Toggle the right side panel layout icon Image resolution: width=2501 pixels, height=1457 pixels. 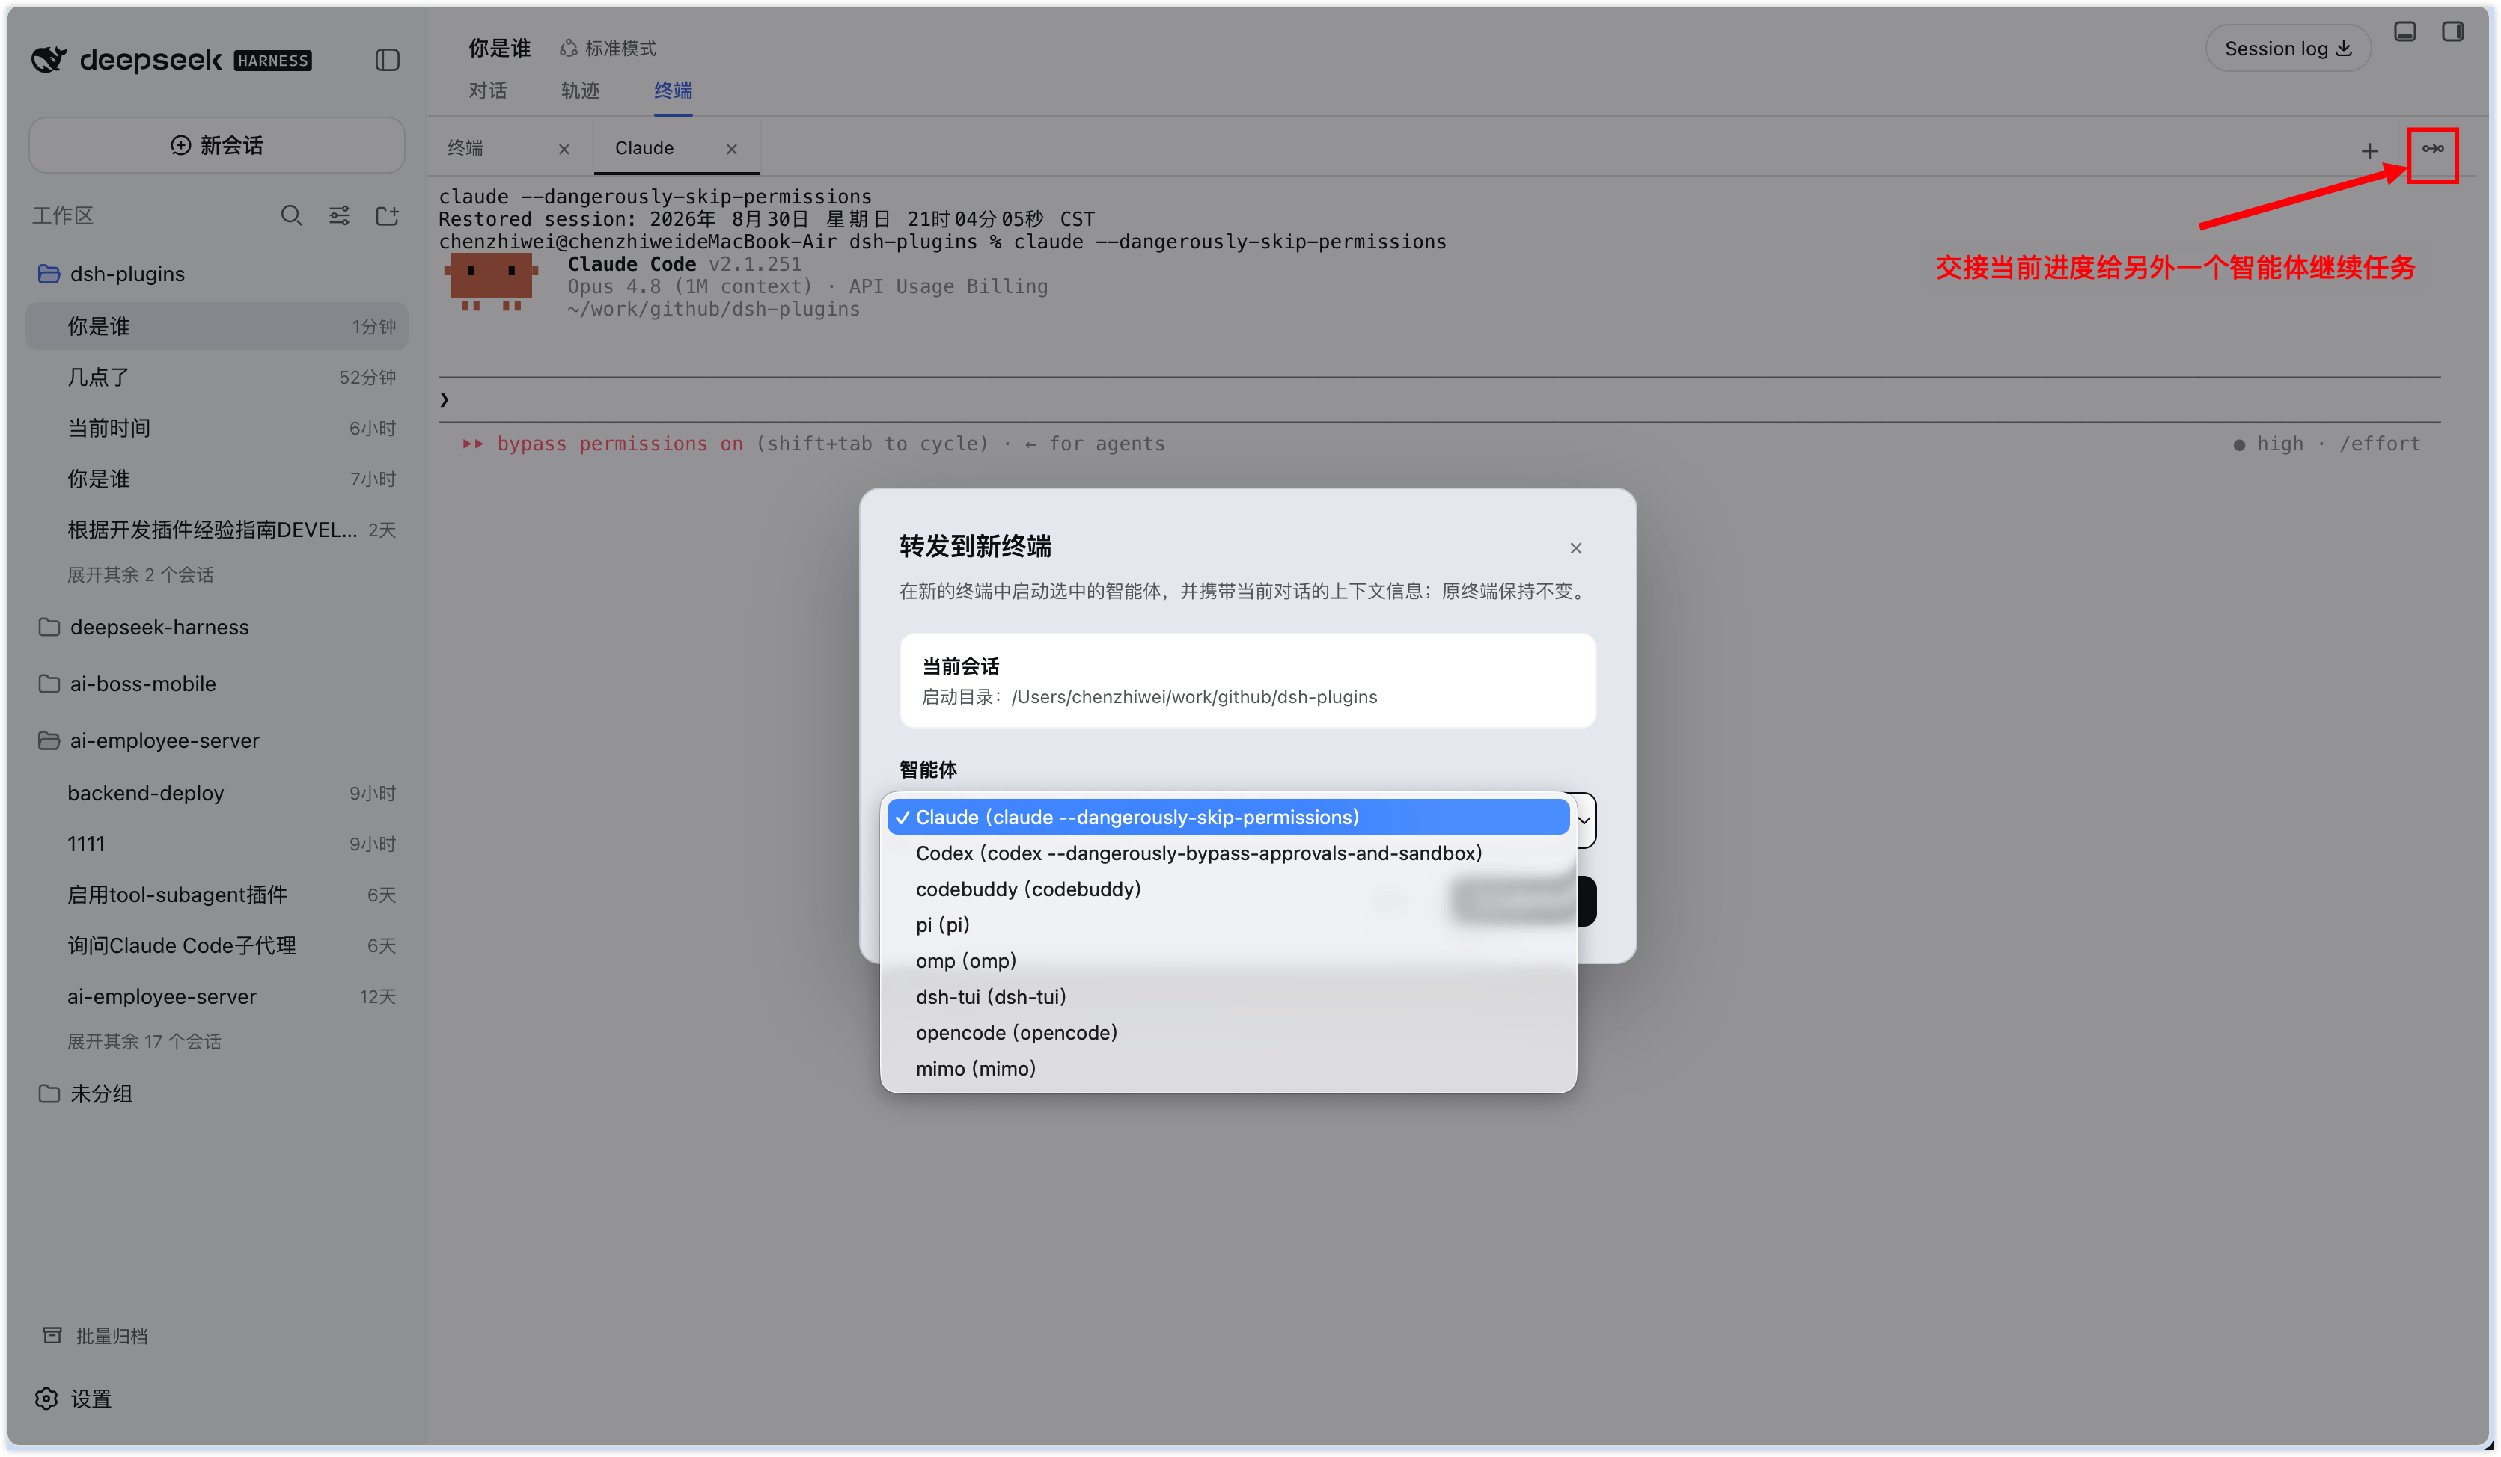pyautogui.click(x=2452, y=31)
